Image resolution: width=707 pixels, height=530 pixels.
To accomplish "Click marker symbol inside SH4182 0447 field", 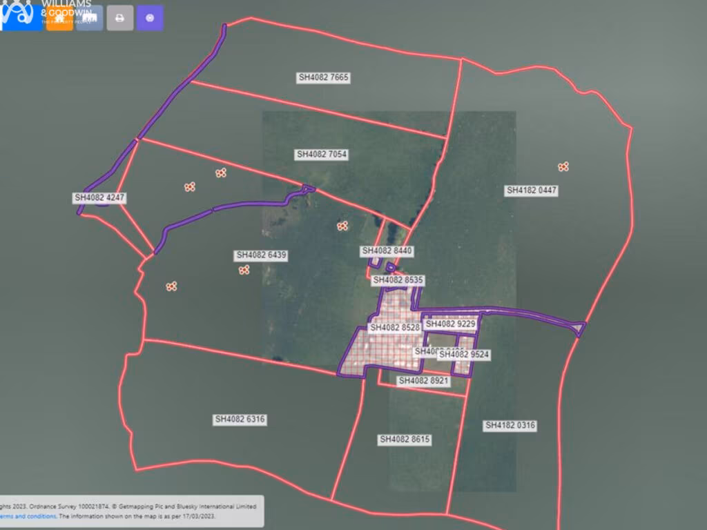I will [x=563, y=166].
